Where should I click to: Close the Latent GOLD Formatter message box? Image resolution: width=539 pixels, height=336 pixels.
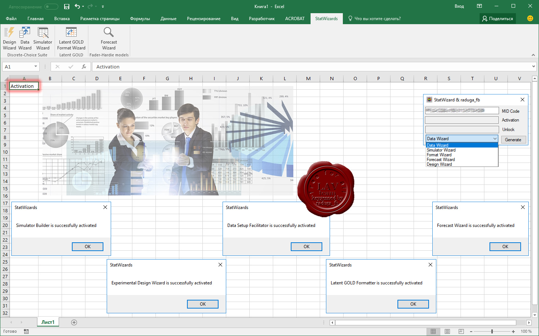coord(430,265)
